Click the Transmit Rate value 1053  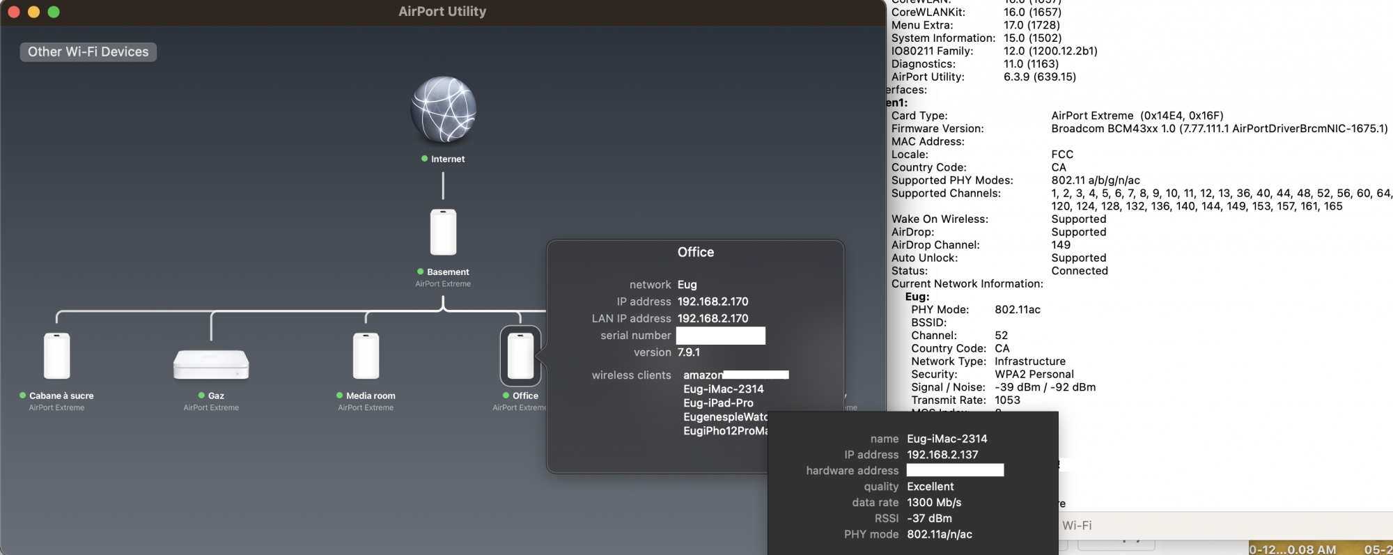1007,400
